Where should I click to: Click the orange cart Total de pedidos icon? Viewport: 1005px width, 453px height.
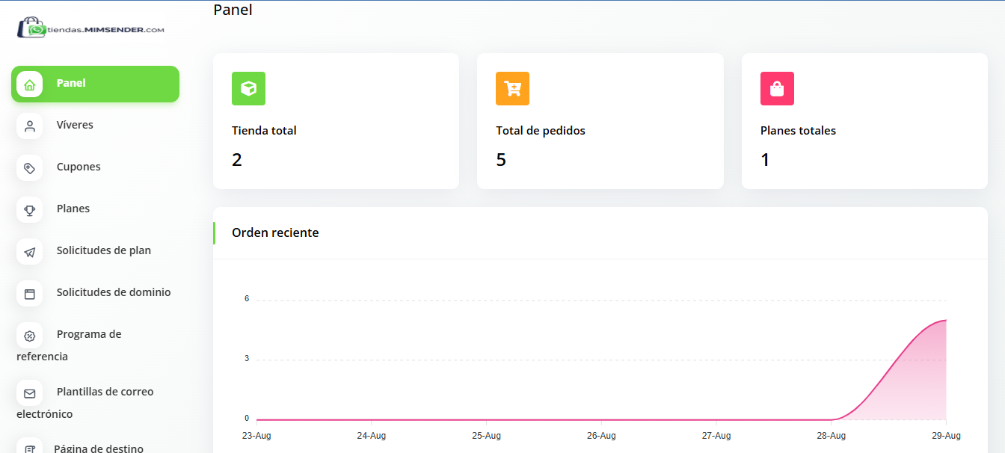pos(512,88)
